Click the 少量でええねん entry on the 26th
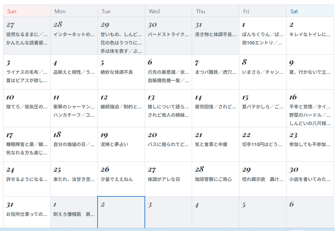Screen dimensions: 335x231 (x=117, y=179)
